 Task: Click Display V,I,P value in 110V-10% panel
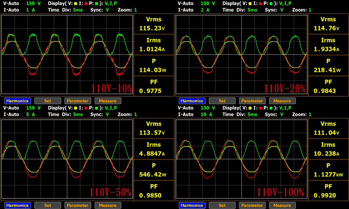click(x=111, y=3)
